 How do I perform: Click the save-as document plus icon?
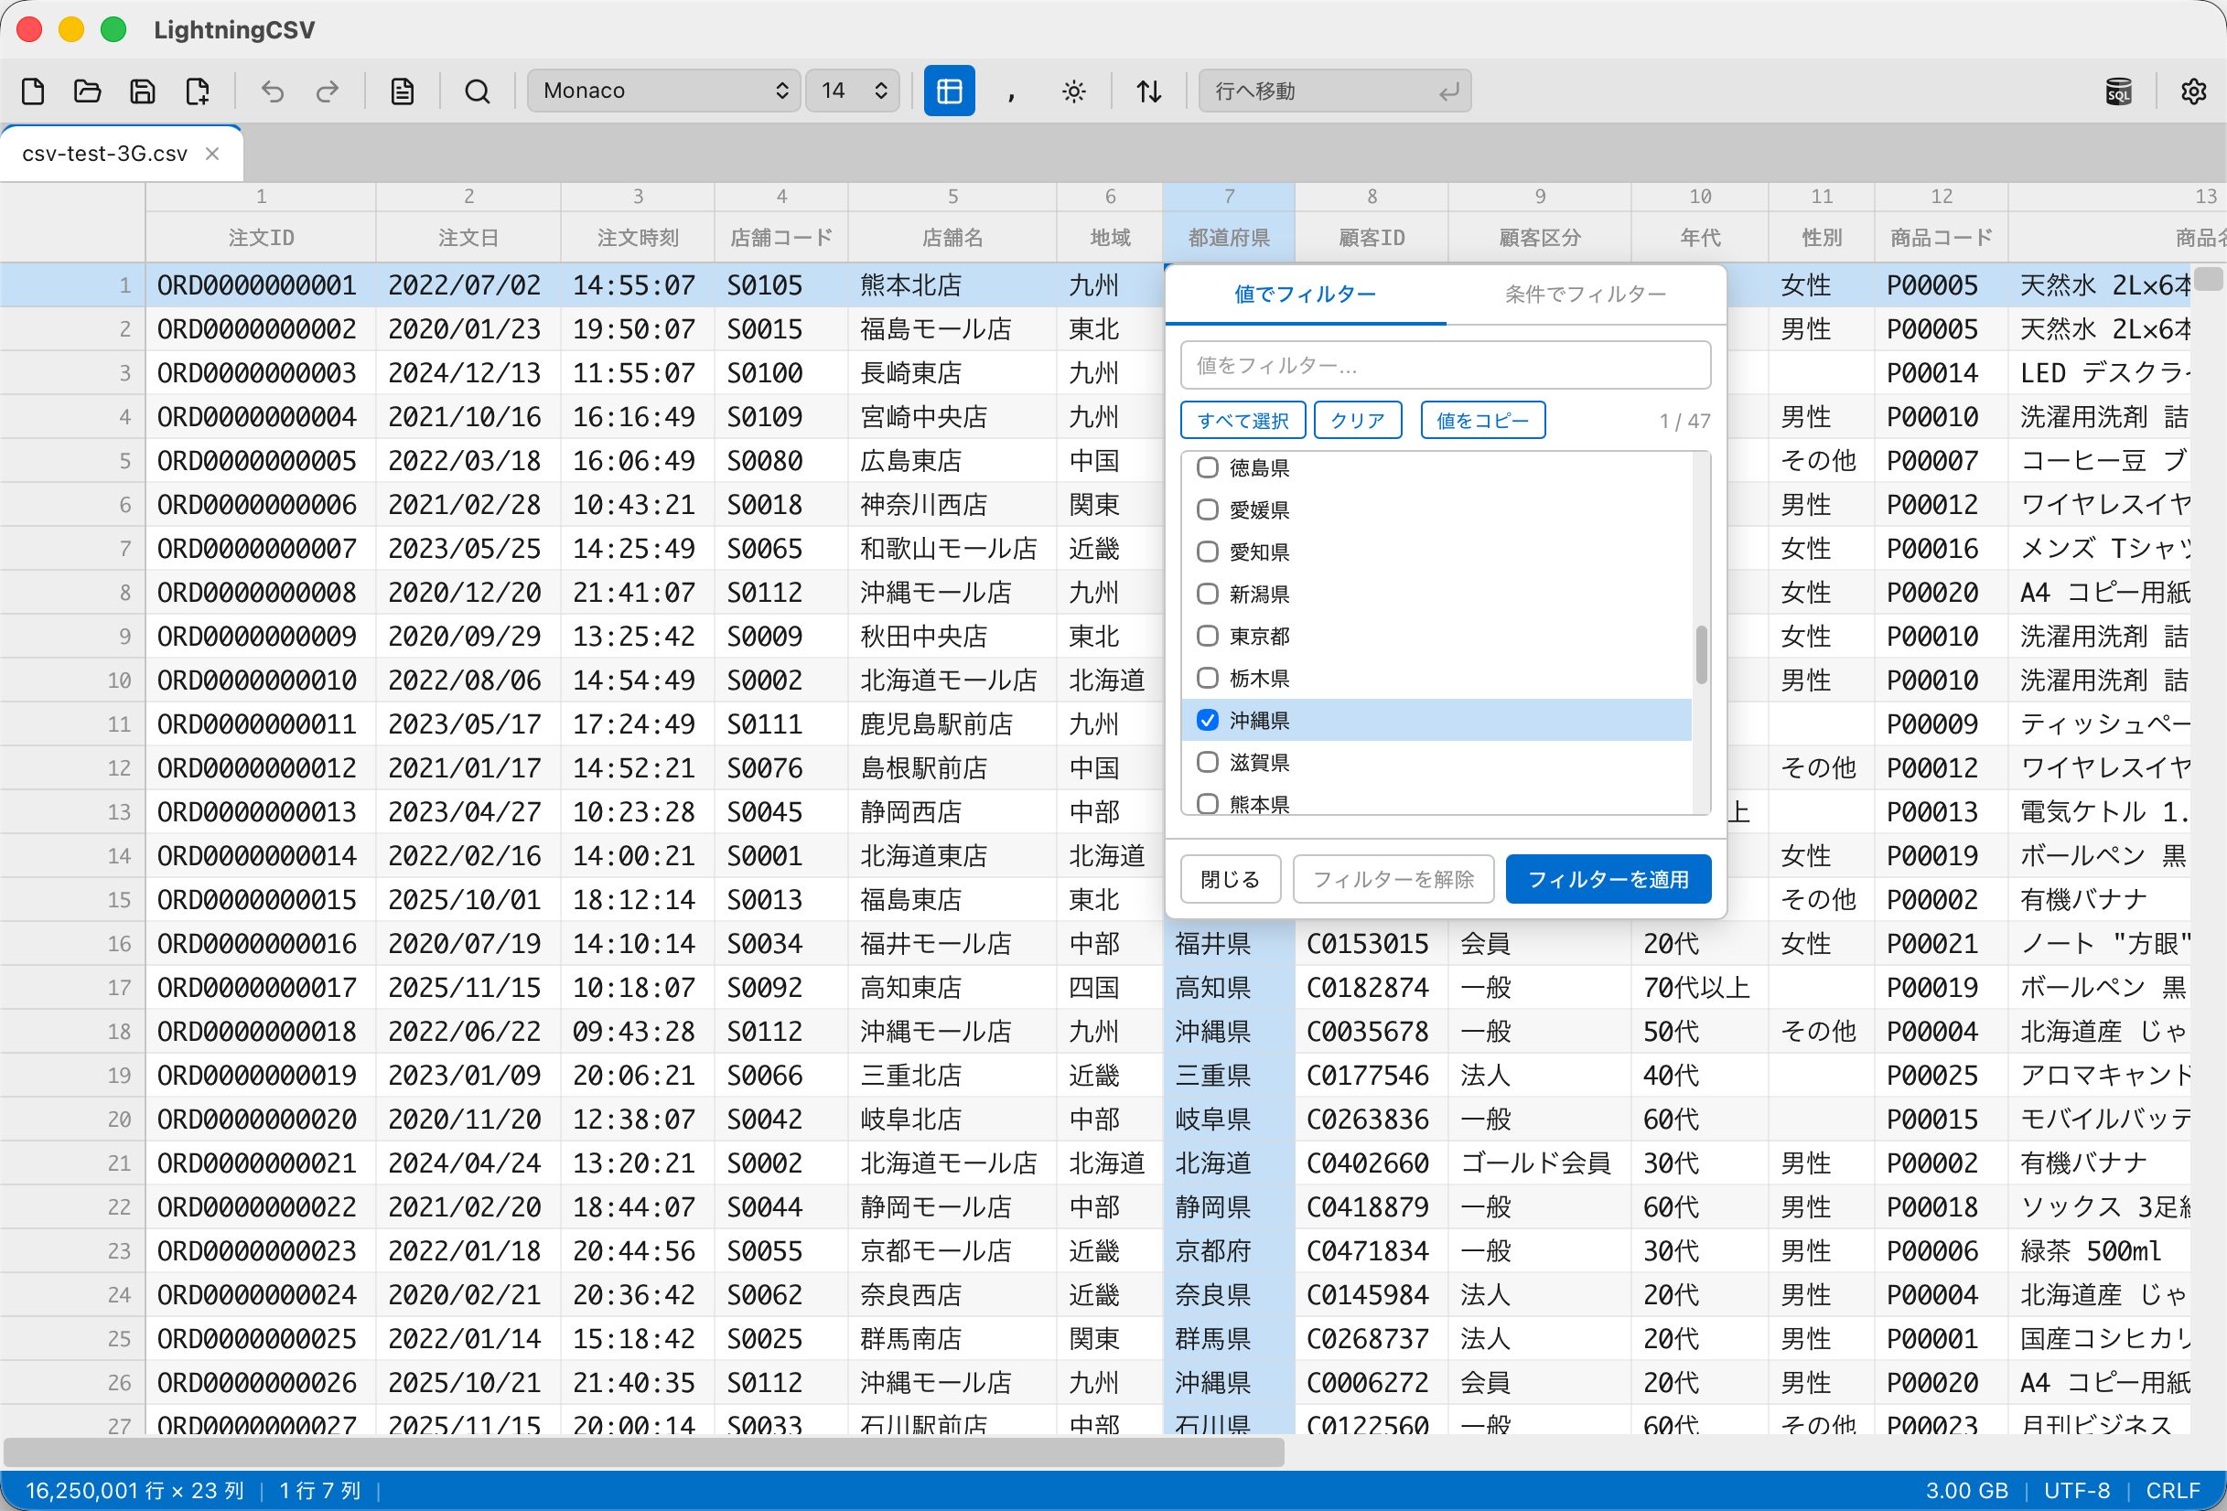tap(198, 91)
